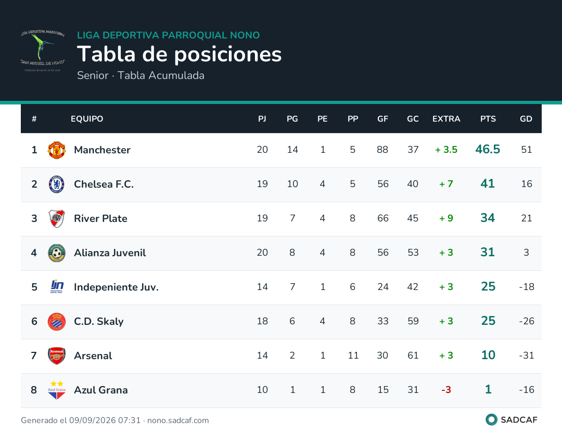Select the Arsenal cannon crest icon
562x447 pixels.
pyautogui.click(x=57, y=356)
